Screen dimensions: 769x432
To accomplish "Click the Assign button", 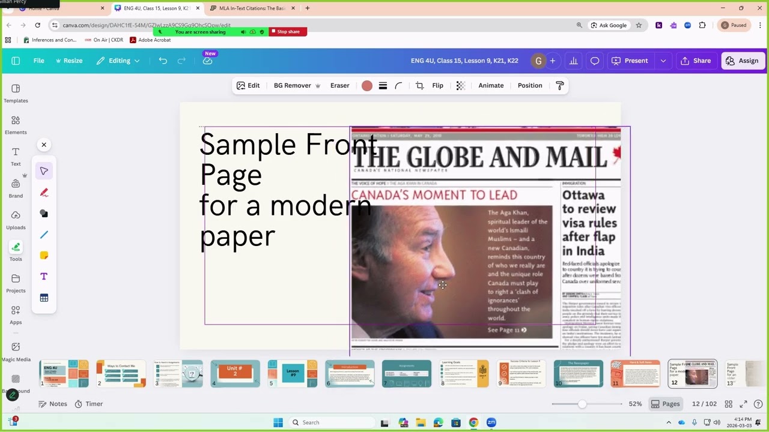I will pyautogui.click(x=743, y=61).
